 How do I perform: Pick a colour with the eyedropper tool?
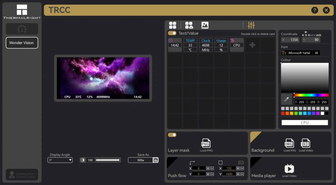(x=286, y=99)
